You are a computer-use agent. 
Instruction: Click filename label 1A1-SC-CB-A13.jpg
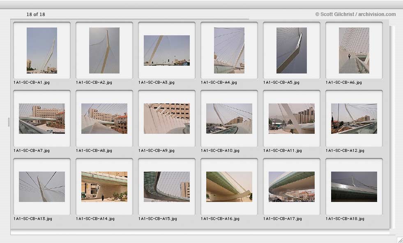33,219
